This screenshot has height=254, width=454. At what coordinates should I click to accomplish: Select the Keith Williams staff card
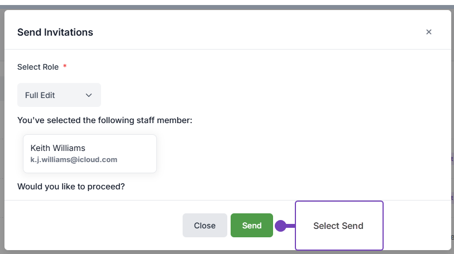89,154
